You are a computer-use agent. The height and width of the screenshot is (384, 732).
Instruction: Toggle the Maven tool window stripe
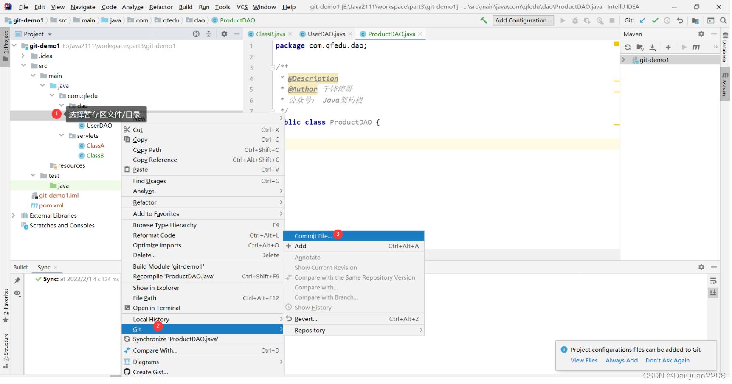tap(725, 84)
